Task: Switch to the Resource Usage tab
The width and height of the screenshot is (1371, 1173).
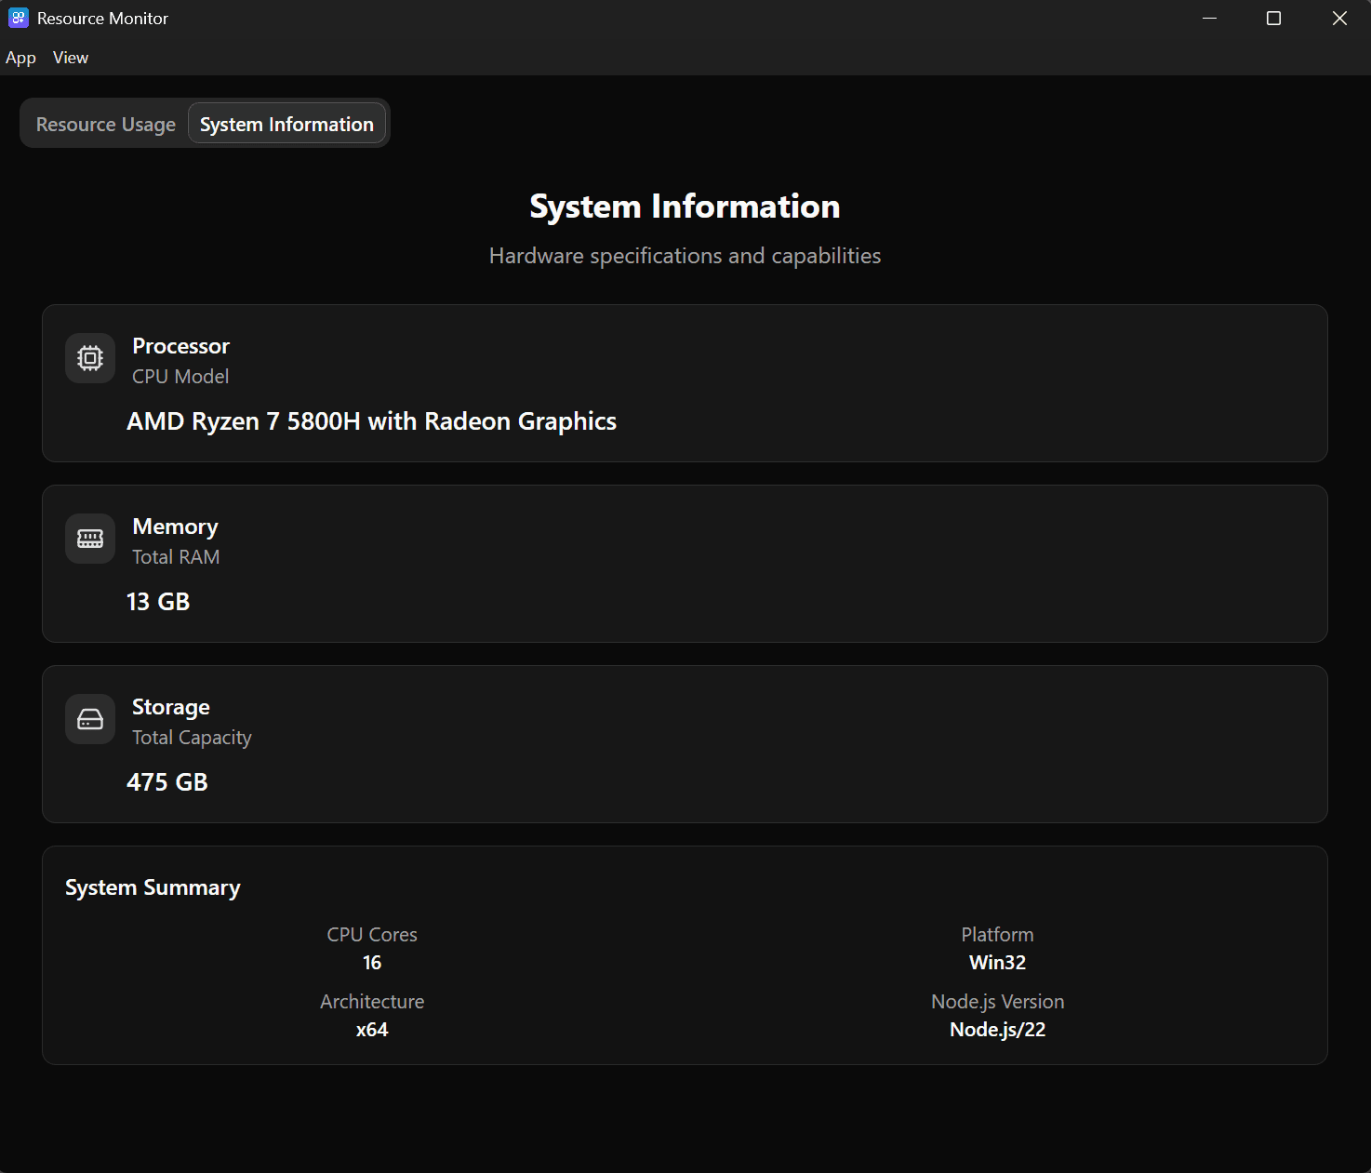Action: pyautogui.click(x=105, y=124)
